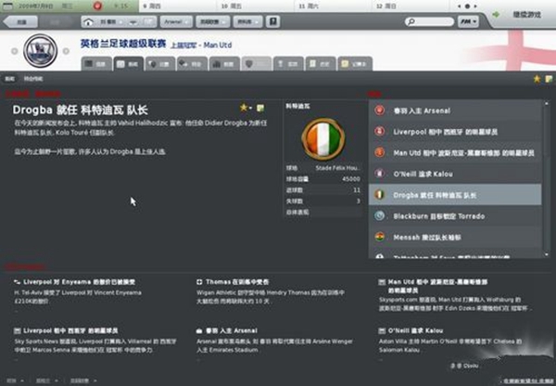Select the 新闻 sub-tab
The height and width of the screenshot is (386, 556).
pos(9,79)
